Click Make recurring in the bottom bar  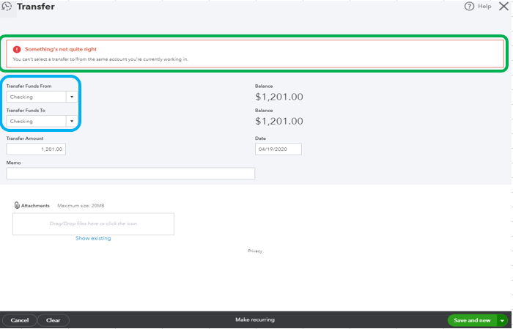[254, 320]
